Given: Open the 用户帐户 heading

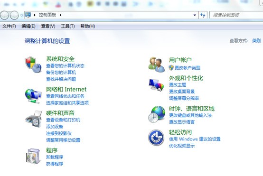Looking at the screenshot, I should pyautogui.click(x=180, y=60).
